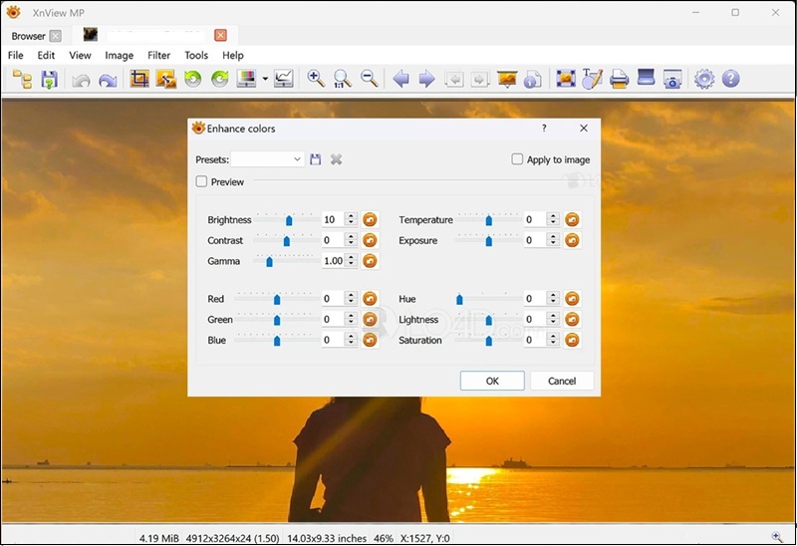Screen dimensions: 797x546
Task: Open the Image menu
Action: click(x=119, y=55)
